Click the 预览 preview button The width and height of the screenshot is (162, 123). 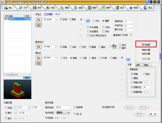pyautogui.click(x=27, y=78)
